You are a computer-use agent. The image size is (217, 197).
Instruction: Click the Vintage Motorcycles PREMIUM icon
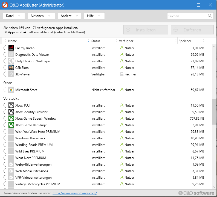point(11,184)
